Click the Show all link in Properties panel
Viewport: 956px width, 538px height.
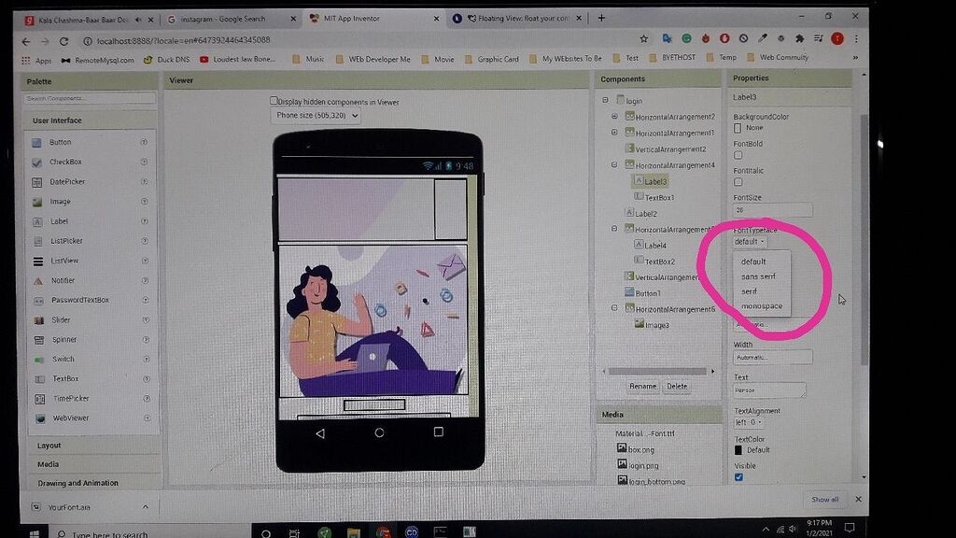(824, 499)
